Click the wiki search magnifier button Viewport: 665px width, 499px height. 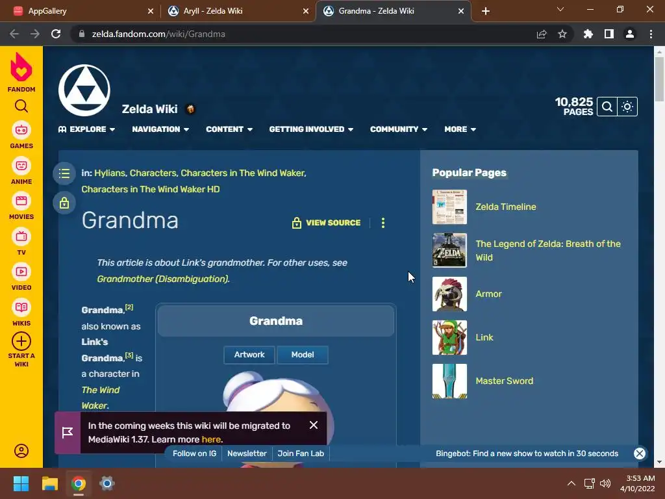[x=607, y=107]
